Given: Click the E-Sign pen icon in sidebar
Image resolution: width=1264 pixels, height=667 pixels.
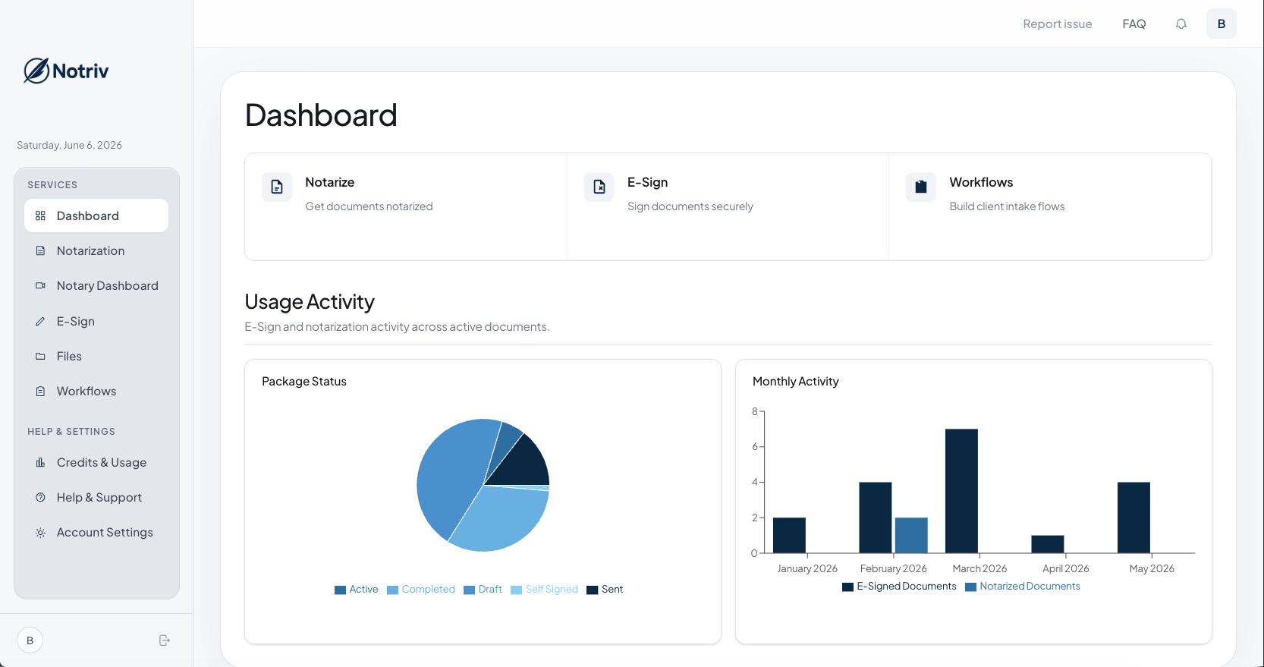Looking at the screenshot, I should [x=41, y=321].
